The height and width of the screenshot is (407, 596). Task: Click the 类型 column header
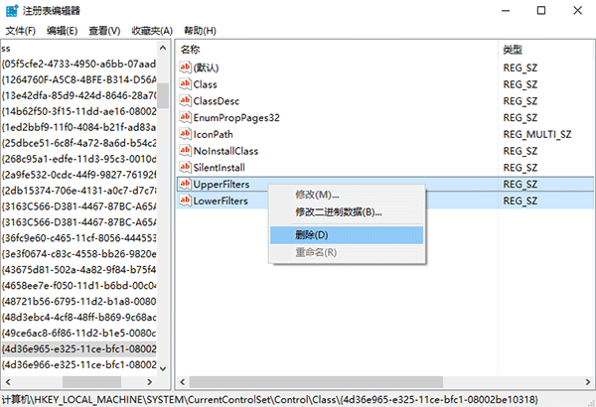click(513, 49)
